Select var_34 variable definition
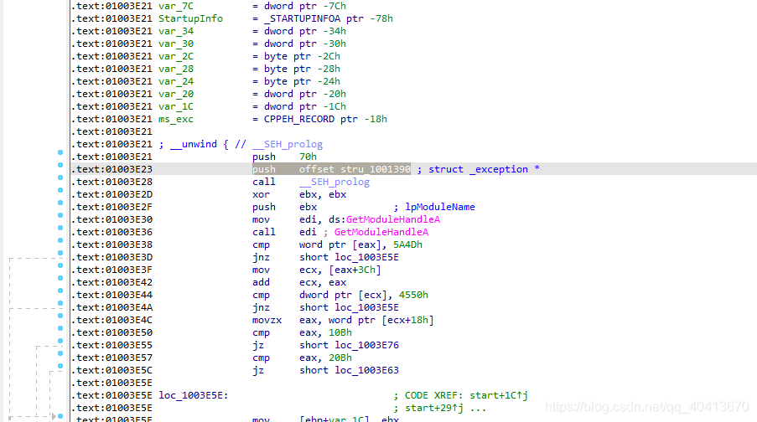Viewport: 757px width, 422px height. [176, 31]
